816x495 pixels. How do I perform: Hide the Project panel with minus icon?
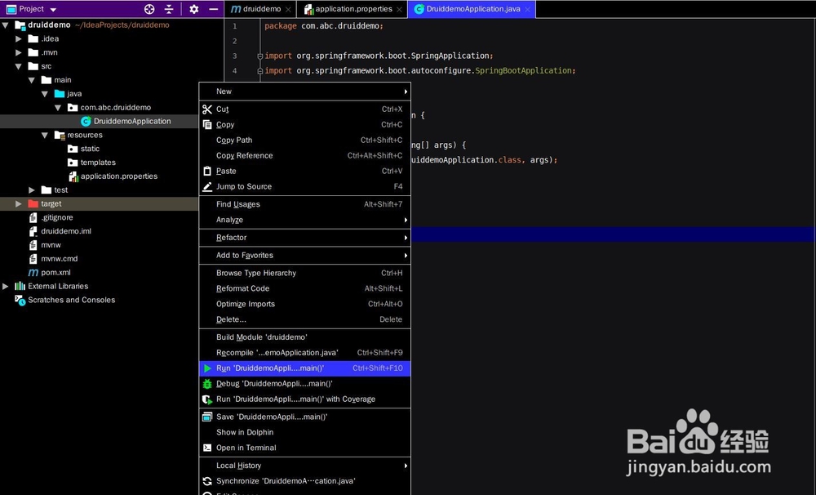pos(213,9)
